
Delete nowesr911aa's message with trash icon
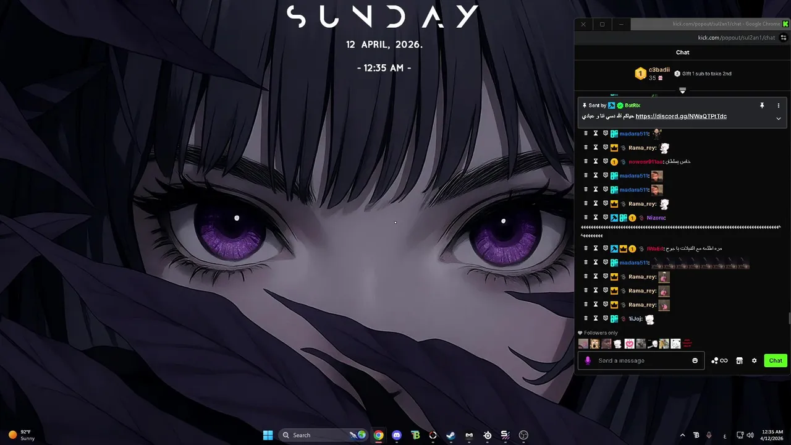coord(586,161)
